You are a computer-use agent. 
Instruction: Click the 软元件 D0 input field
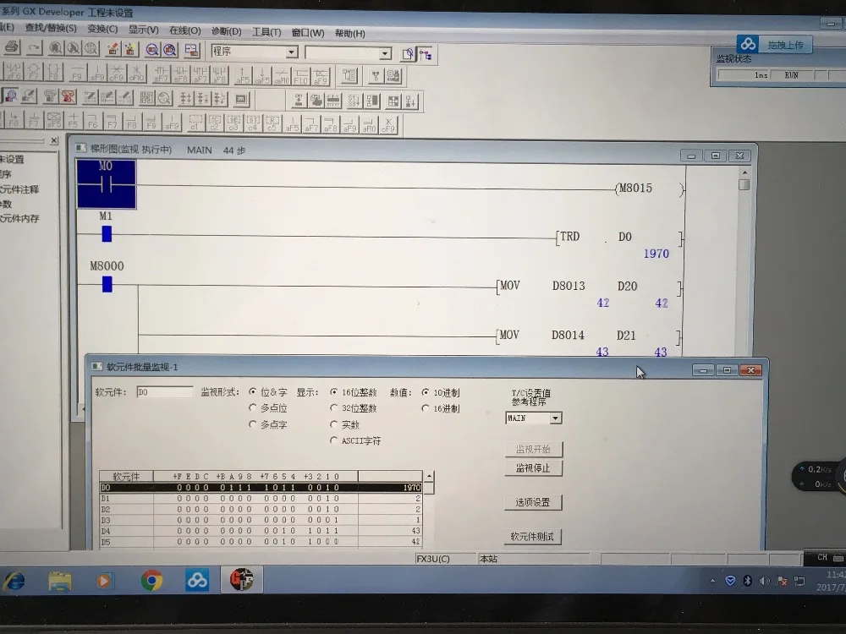(164, 392)
